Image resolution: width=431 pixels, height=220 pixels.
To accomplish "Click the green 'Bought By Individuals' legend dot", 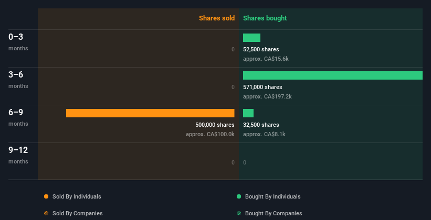I will pyautogui.click(x=239, y=196).
